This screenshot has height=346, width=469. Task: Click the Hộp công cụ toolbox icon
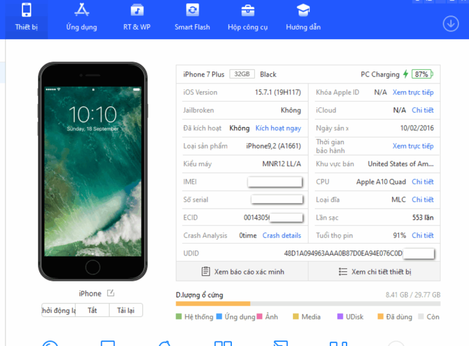(x=247, y=10)
